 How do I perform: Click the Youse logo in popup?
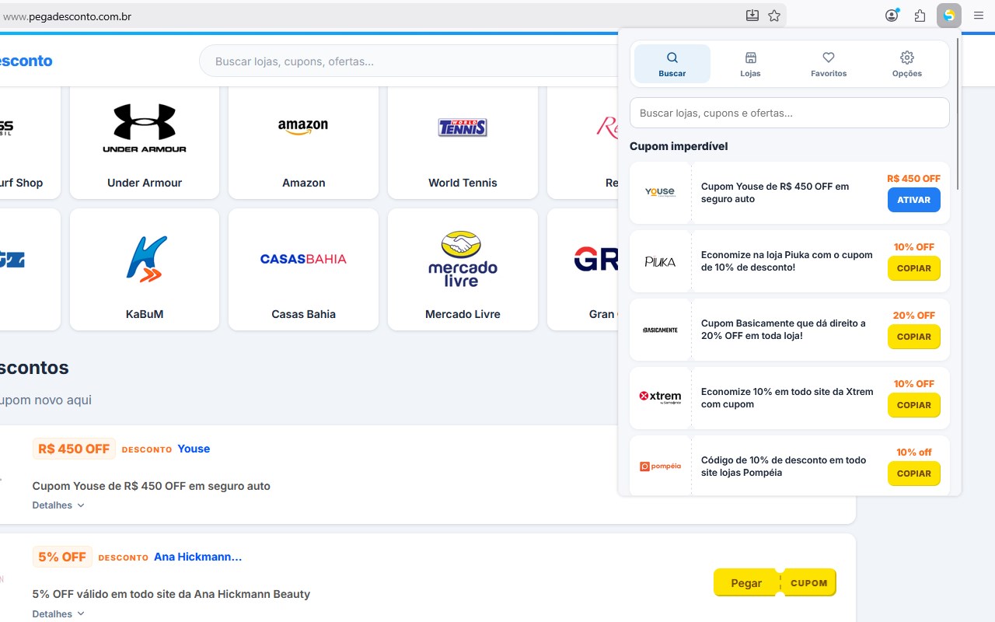coord(660,193)
